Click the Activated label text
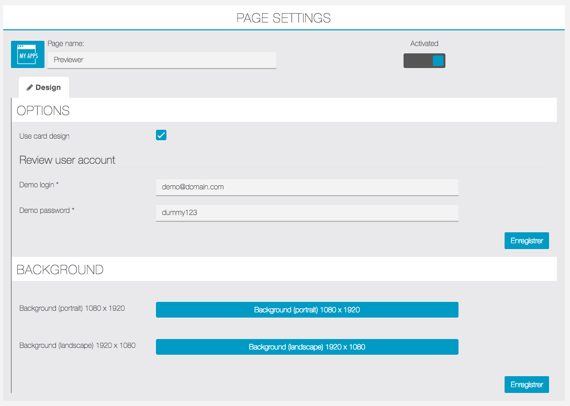This screenshot has width=570, height=406. click(x=424, y=43)
